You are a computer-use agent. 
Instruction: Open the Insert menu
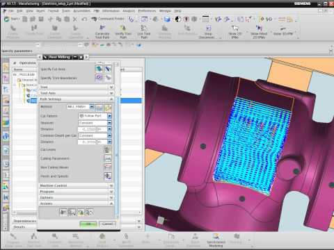pyautogui.click(x=40, y=11)
